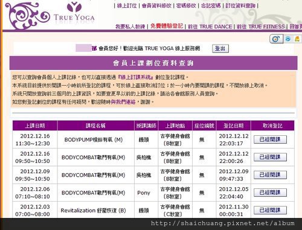Click the 座位編號 column header
Image resolution: width=302 pixels, height=230 pixels.
click(x=204, y=126)
